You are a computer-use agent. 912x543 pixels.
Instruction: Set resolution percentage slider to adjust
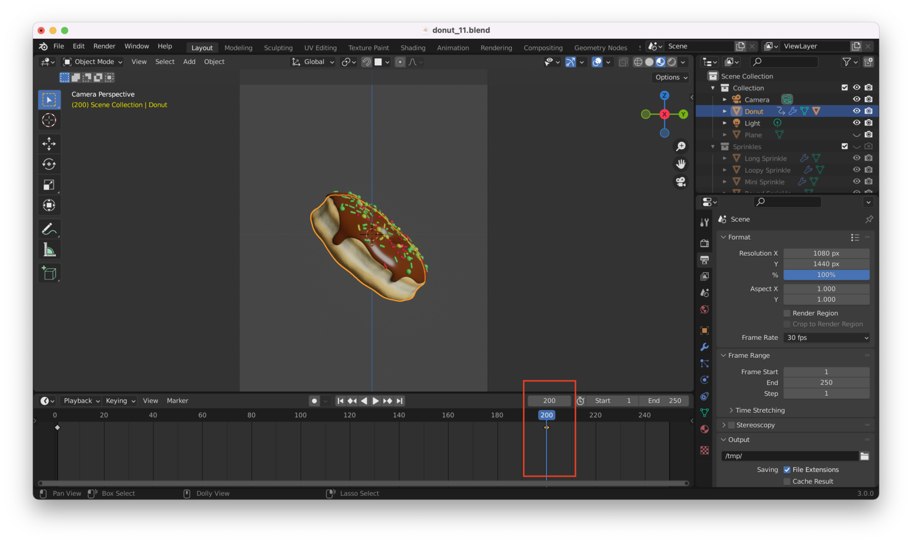point(826,275)
